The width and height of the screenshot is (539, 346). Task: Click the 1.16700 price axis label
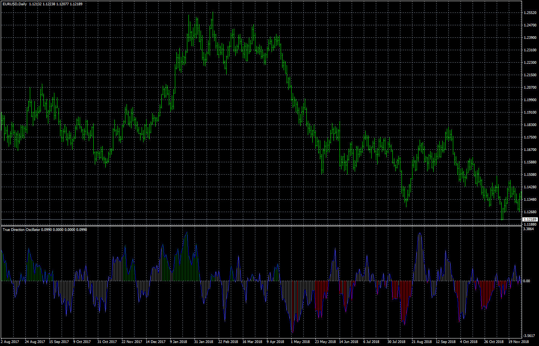pos(530,149)
